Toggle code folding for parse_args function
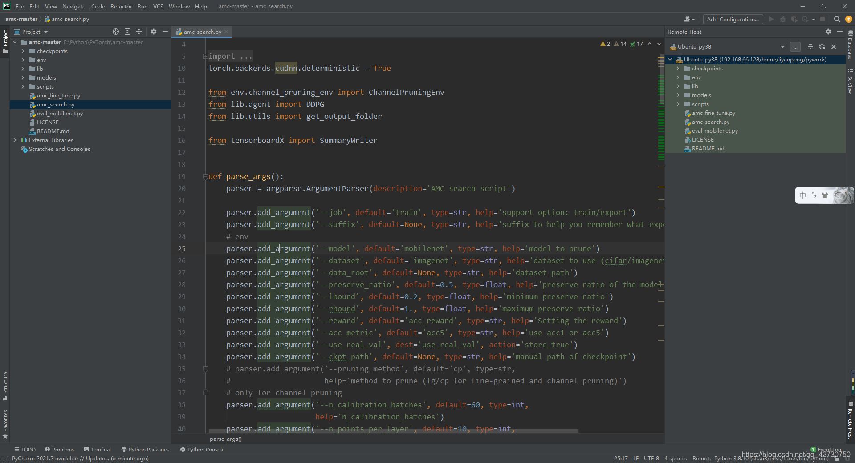 point(205,176)
